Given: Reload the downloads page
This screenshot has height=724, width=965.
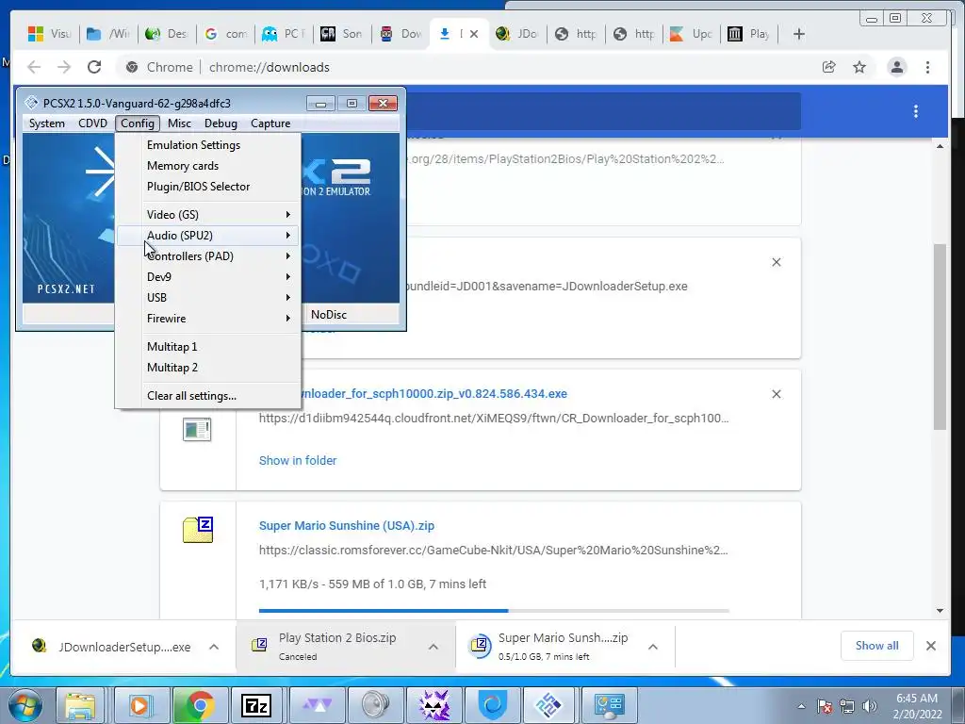Looking at the screenshot, I should 94,67.
